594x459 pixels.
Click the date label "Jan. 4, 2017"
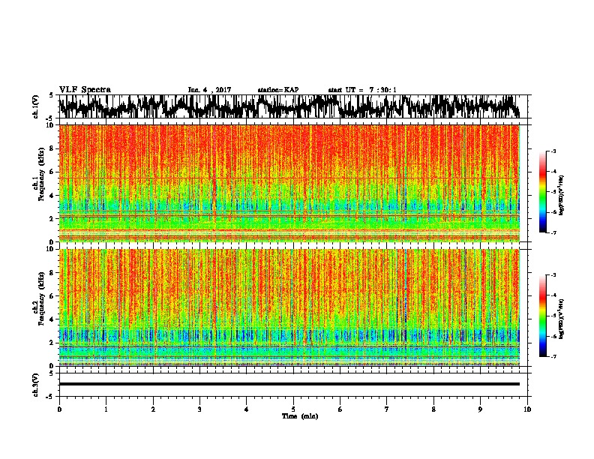209,90
